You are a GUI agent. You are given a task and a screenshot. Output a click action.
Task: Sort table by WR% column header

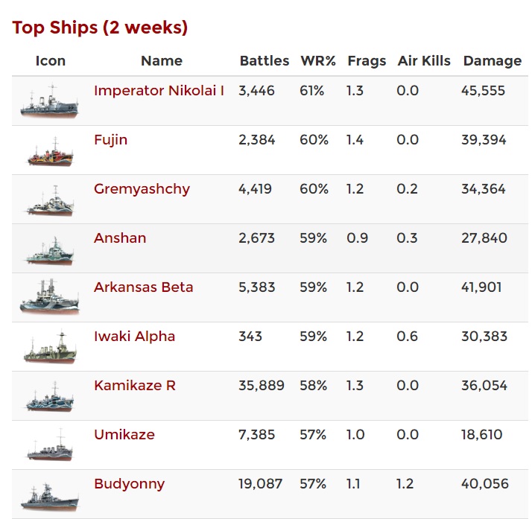(x=317, y=61)
